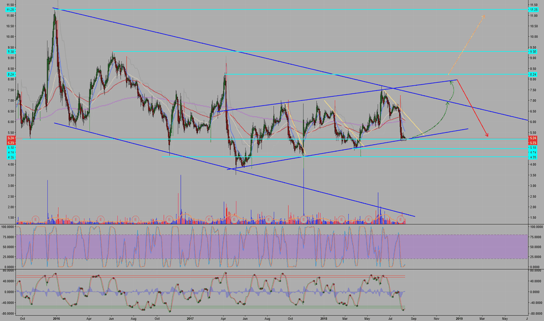
Task: Click the -80.0000 label on left oscillator axis
Action: pyautogui.click(x=8, y=313)
